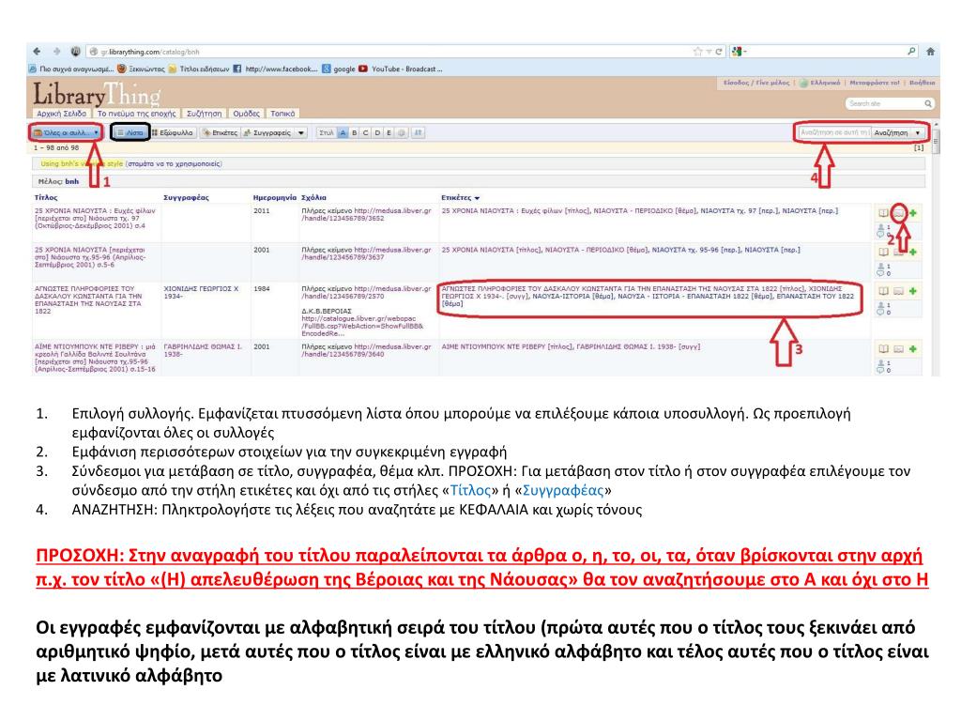This screenshot has width=961, height=721.
Task: Open book-page icon for Ευχές φίλων row
Action: 883,213
